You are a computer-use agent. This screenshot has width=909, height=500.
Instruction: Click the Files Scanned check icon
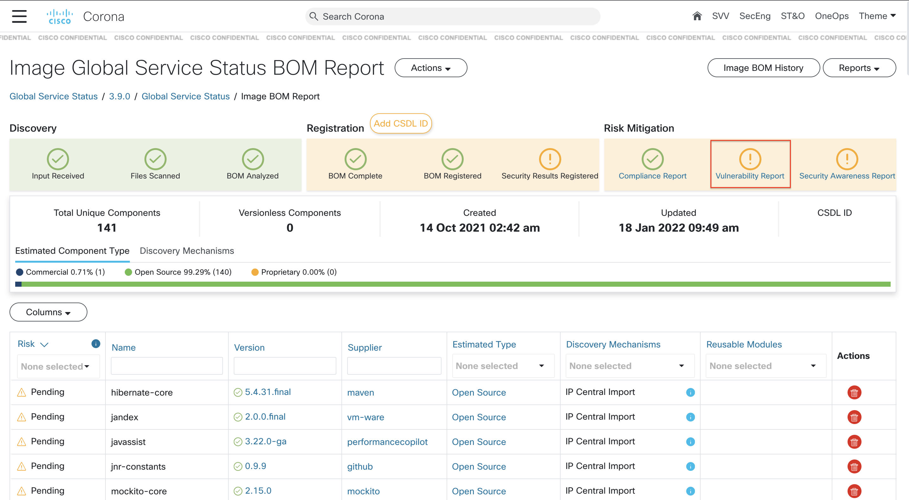tap(155, 159)
